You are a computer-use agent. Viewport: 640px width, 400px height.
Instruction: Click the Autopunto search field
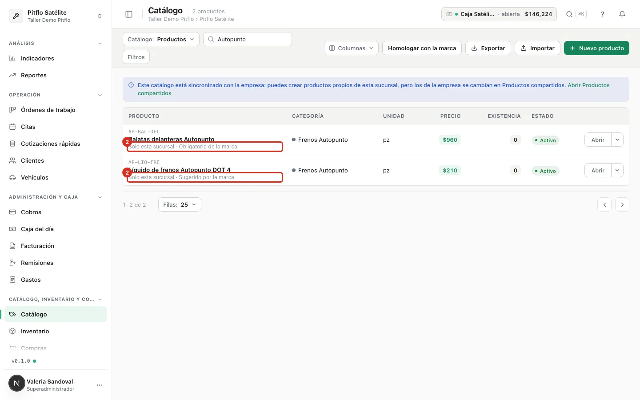point(248,39)
